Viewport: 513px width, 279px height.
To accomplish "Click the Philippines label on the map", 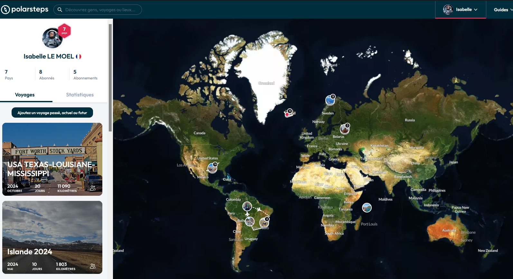I will tap(437, 190).
